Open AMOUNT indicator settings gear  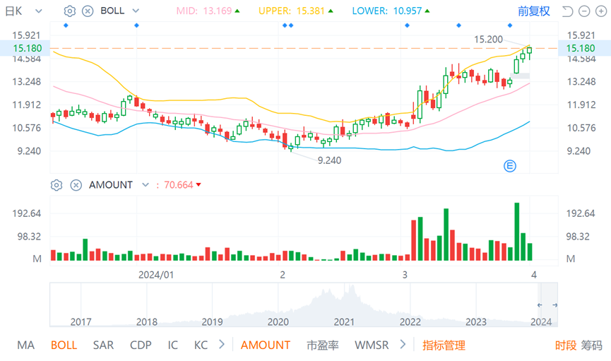click(x=57, y=185)
